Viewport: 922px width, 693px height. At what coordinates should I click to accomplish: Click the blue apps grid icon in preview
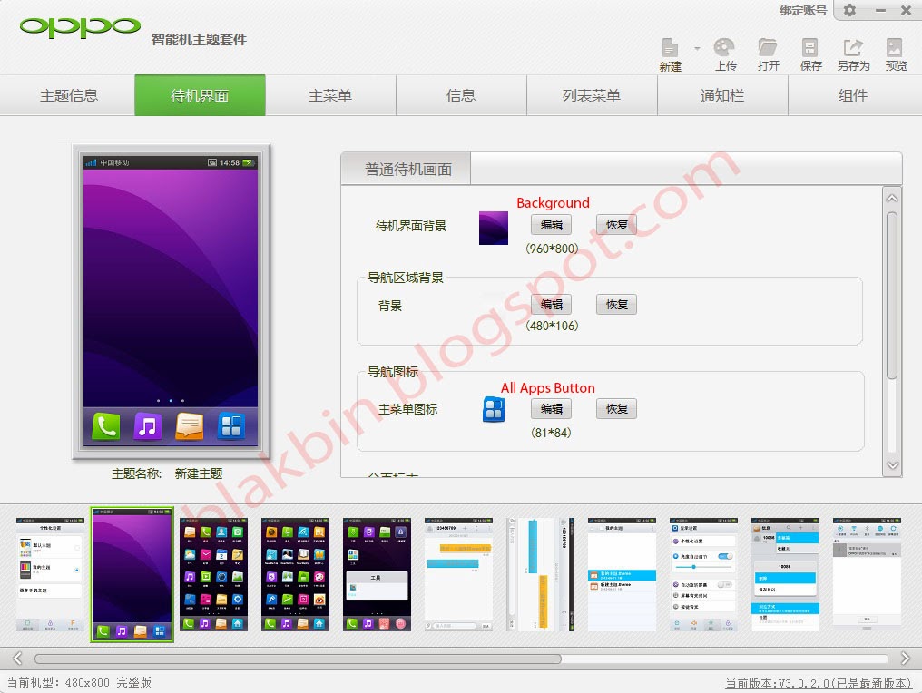click(x=231, y=426)
